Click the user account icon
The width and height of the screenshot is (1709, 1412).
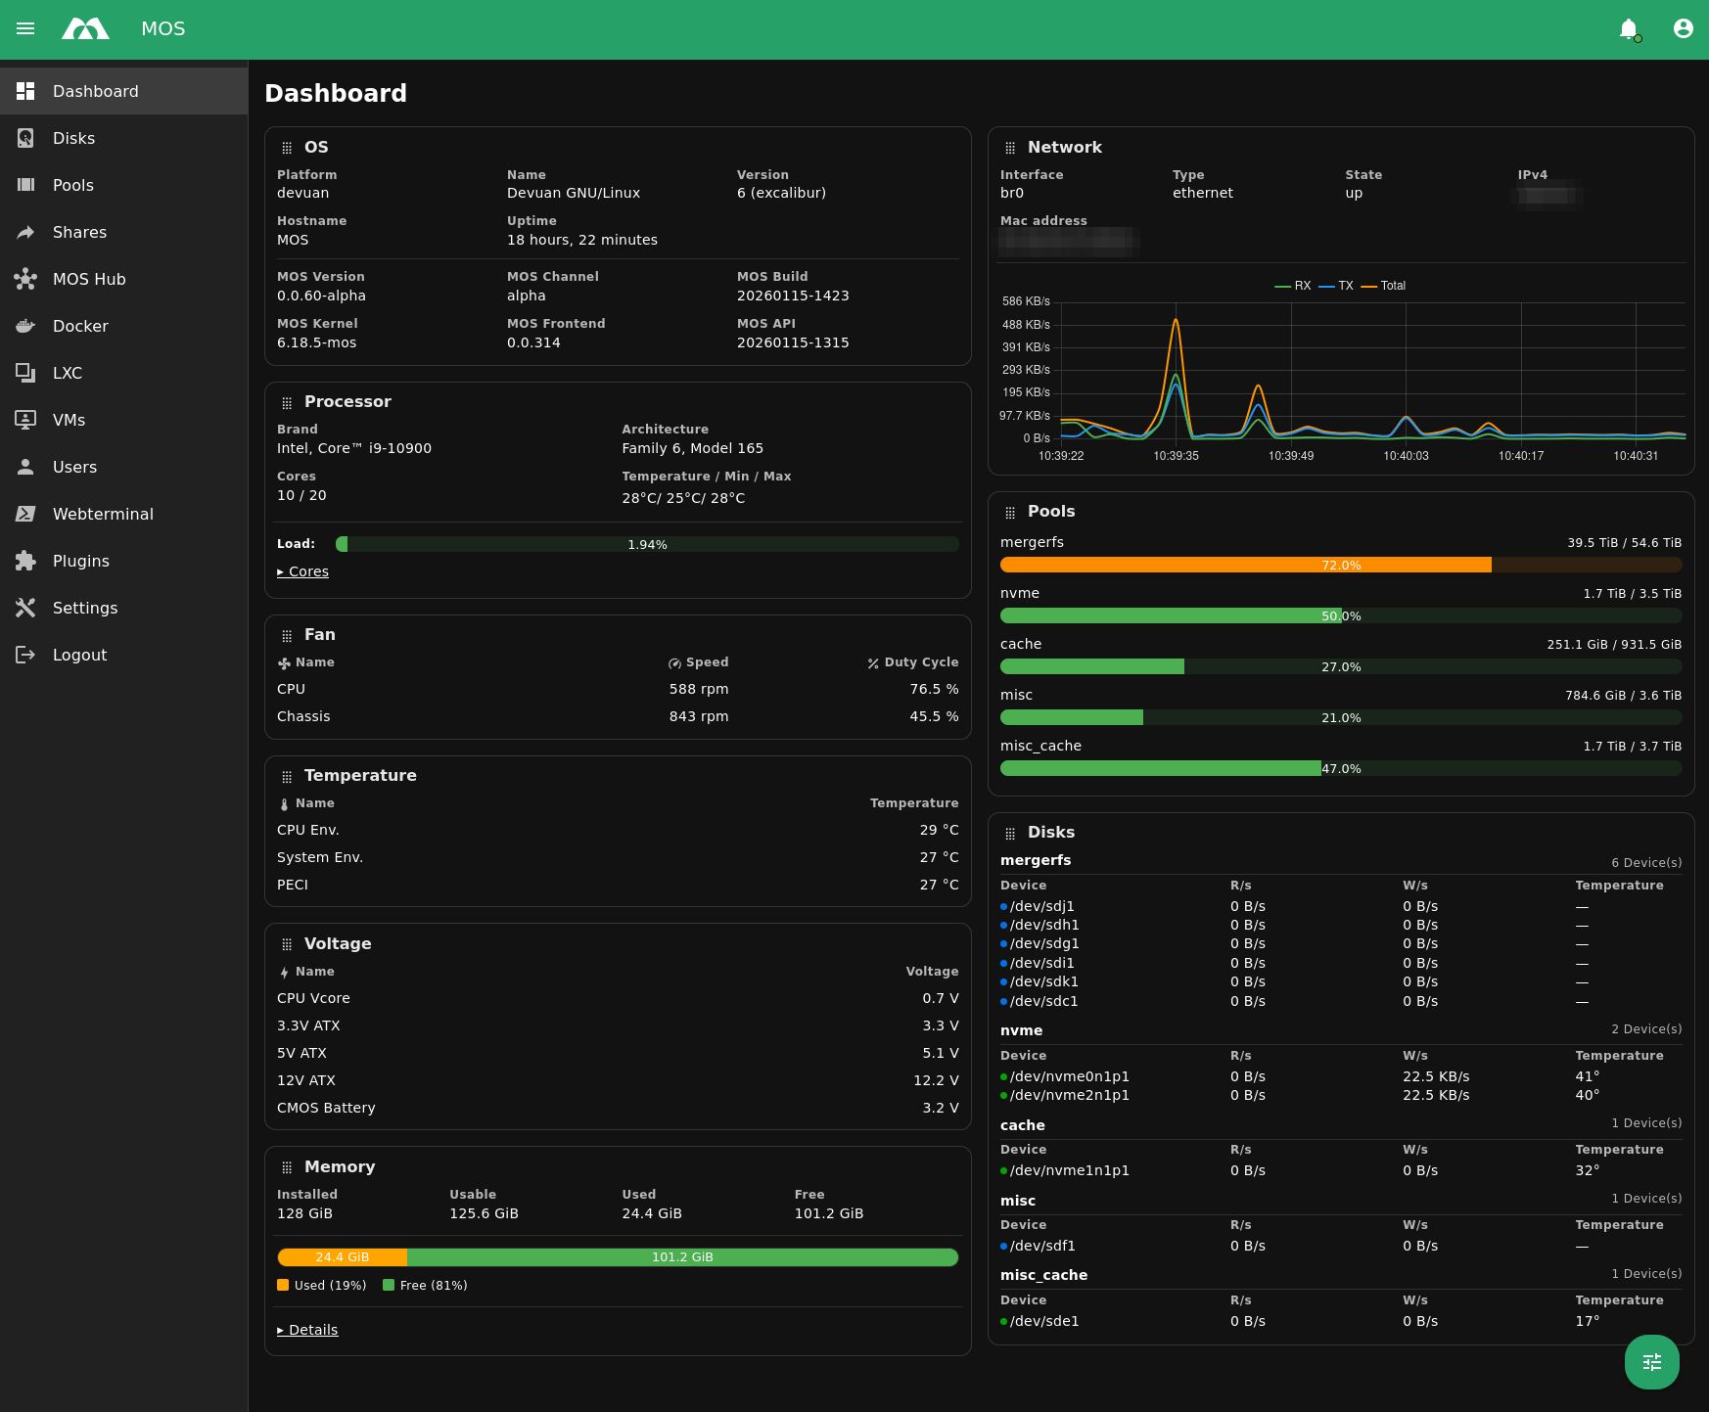[1682, 28]
